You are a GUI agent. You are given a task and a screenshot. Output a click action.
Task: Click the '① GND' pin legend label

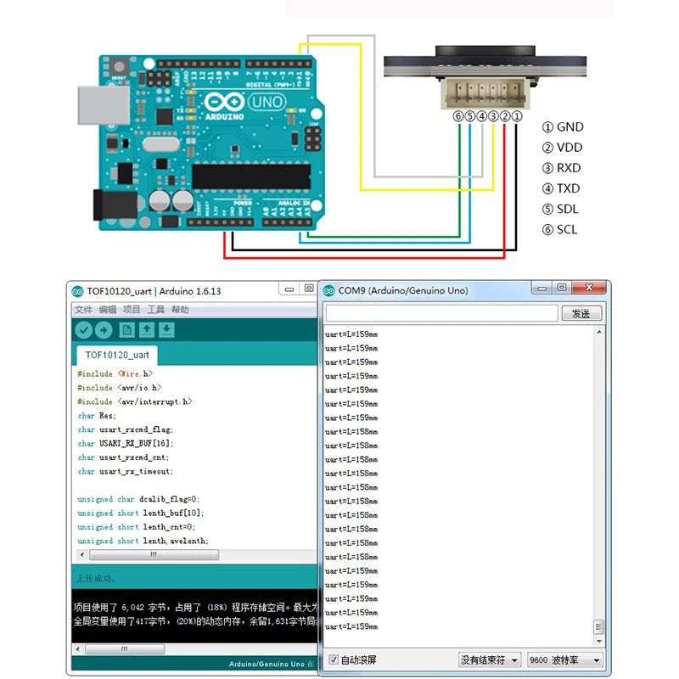563,126
